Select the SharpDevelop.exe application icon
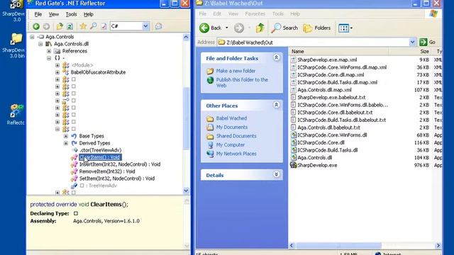The image size is (454, 255). 294,165
